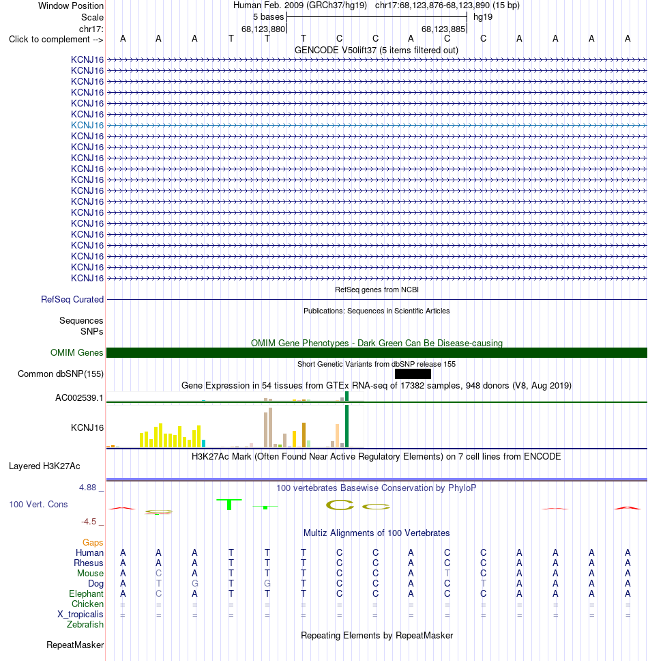
Task: Open the GENCODE V50lift37 track title
Action: (377, 50)
